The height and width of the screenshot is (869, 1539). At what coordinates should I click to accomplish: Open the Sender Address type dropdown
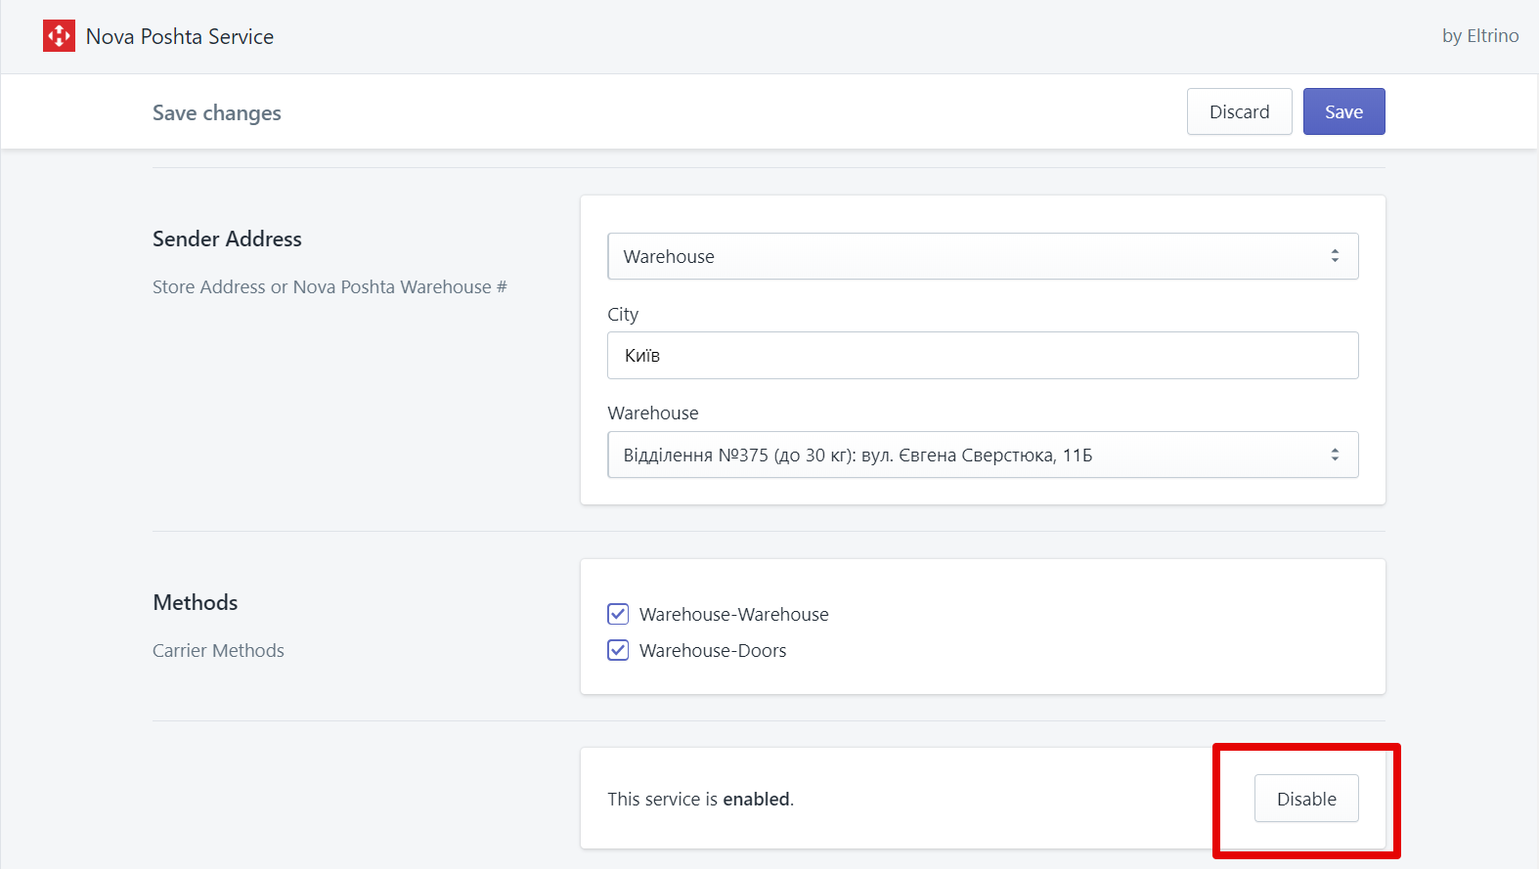click(983, 256)
